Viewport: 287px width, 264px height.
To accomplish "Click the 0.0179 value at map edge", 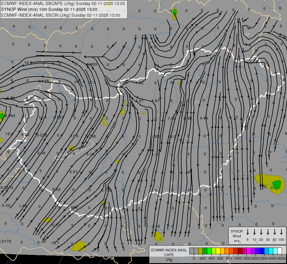I will coord(6,241).
